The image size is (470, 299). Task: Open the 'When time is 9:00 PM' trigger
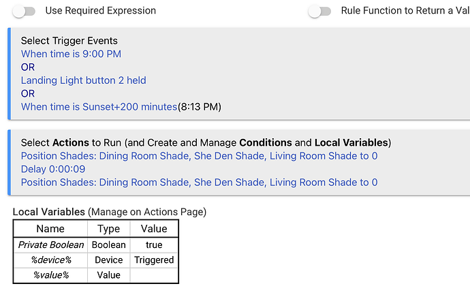[x=71, y=54]
